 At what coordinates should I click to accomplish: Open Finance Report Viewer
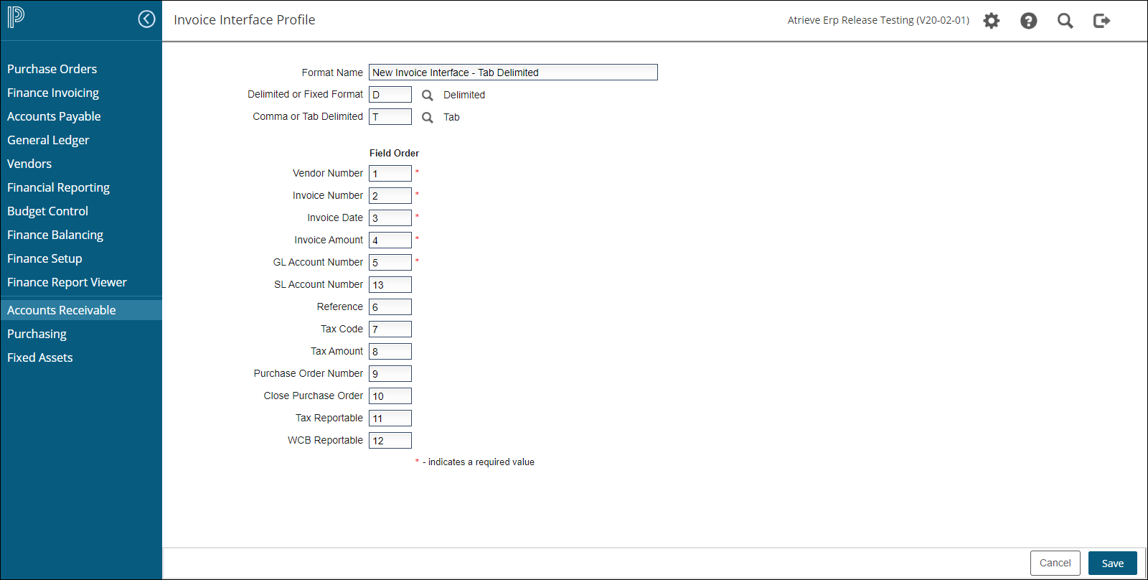(x=67, y=282)
